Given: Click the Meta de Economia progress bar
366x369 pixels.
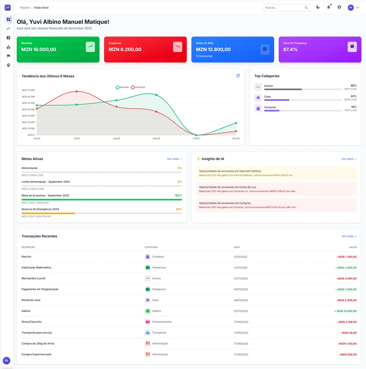Looking at the screenshot, I should [x=102, y=200].
